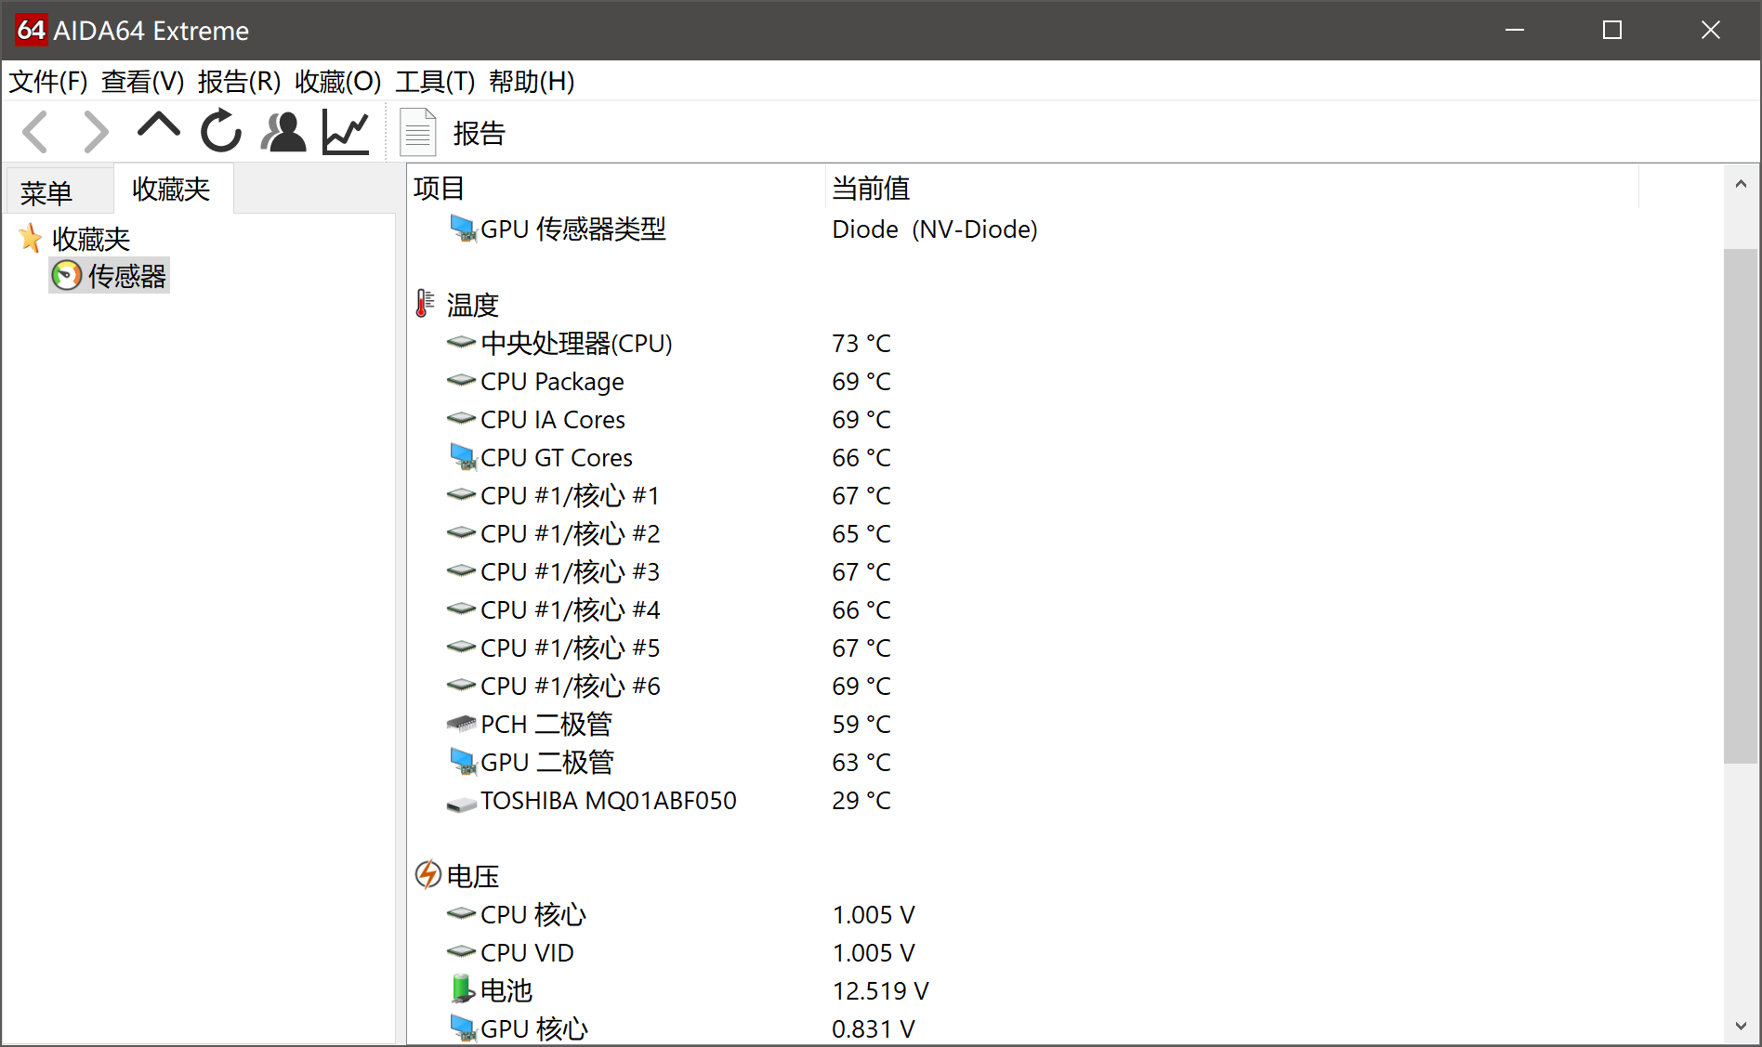Click the CPU Package chip icon

(x=461, y=381)
